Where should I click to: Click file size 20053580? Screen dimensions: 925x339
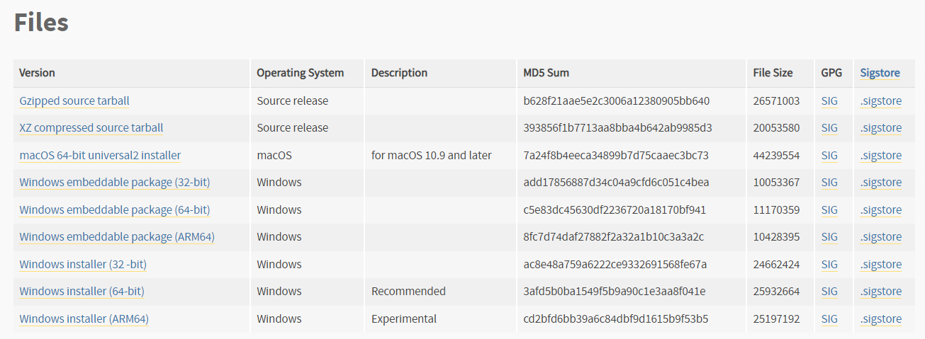(776, 128)
